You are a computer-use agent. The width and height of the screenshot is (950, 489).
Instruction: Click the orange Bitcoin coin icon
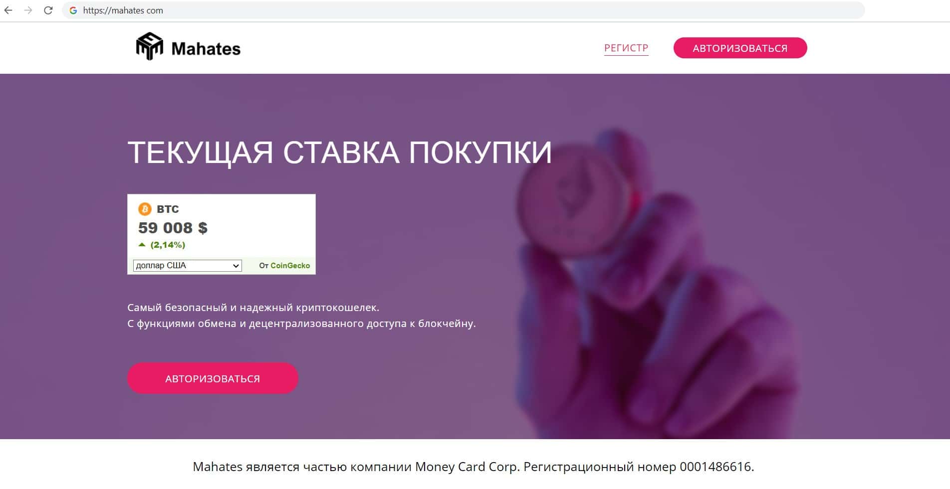point(145,209)
